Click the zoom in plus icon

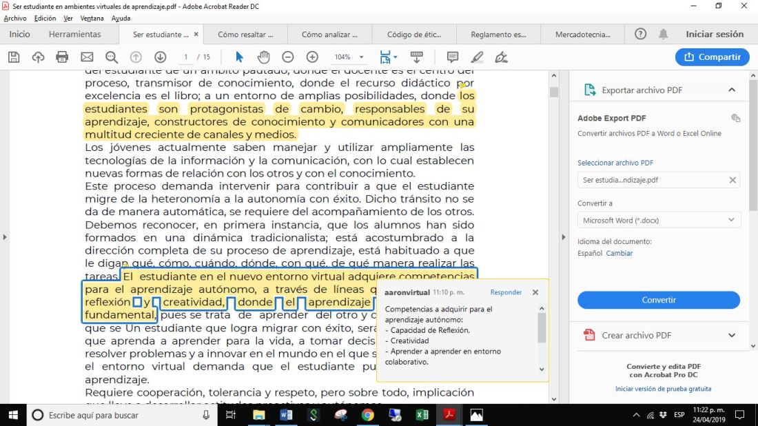[x=312, y=57]
